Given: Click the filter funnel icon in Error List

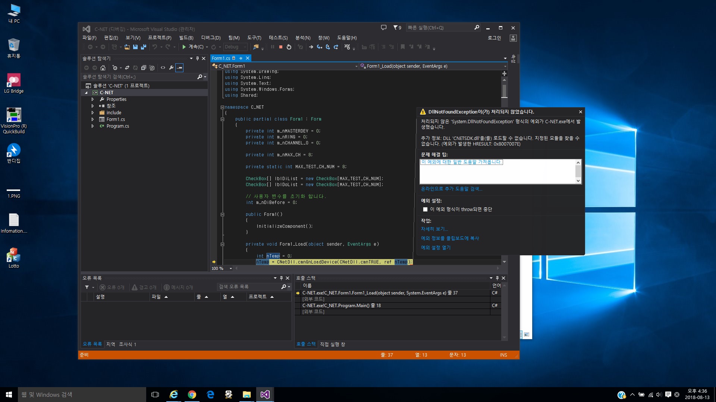Looking at the screenshot, I should click(x=87, y=287).
